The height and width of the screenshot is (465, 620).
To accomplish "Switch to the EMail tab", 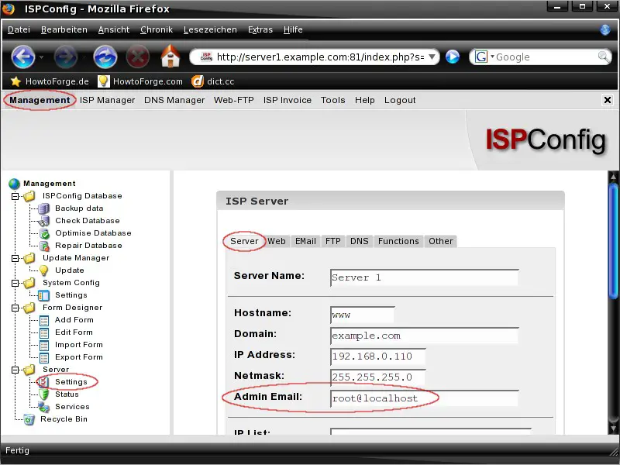I will point(305,241).
